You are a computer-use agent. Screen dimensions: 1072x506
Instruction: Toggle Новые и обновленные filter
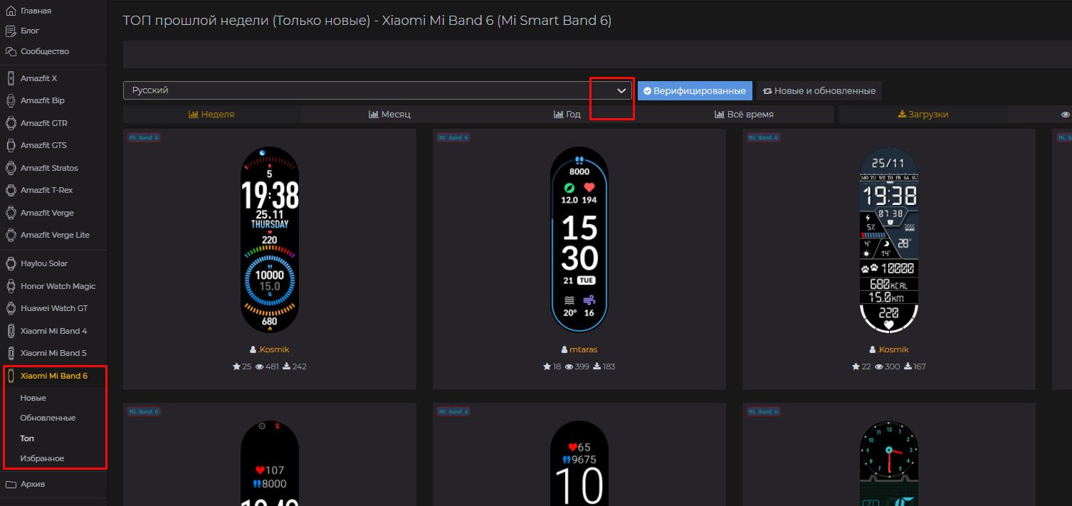click(x=819, y=91)
